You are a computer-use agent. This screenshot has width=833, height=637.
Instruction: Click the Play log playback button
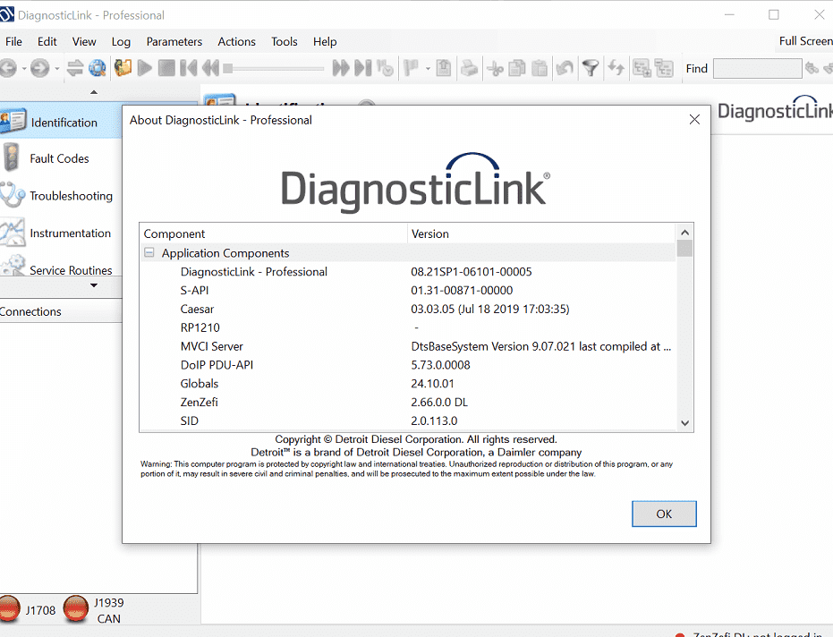click(x=145, y=68)
